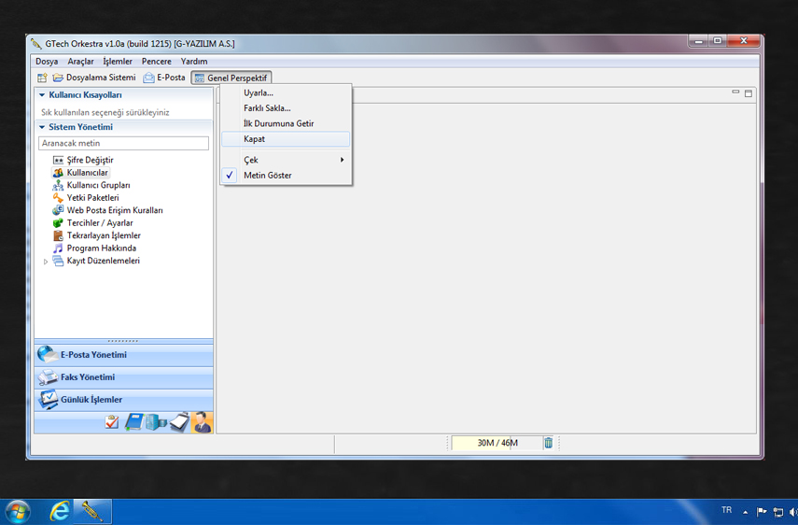
Task: Open the E-Posta Yönetimi panel
Action: click(93, 355)
